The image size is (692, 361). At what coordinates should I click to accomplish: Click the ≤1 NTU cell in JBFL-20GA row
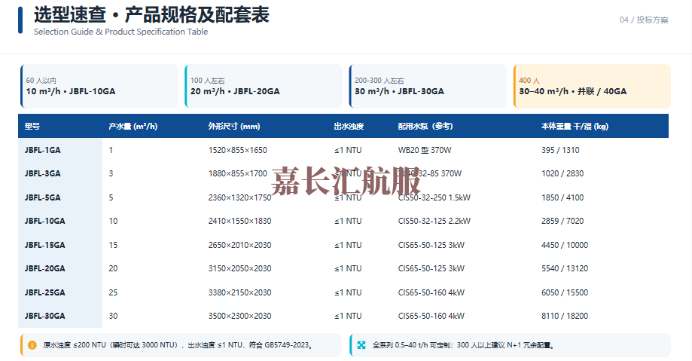point(348,268)
